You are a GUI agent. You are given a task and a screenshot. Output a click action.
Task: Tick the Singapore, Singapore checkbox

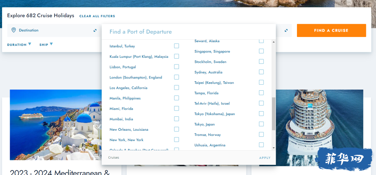pos(261,51)
